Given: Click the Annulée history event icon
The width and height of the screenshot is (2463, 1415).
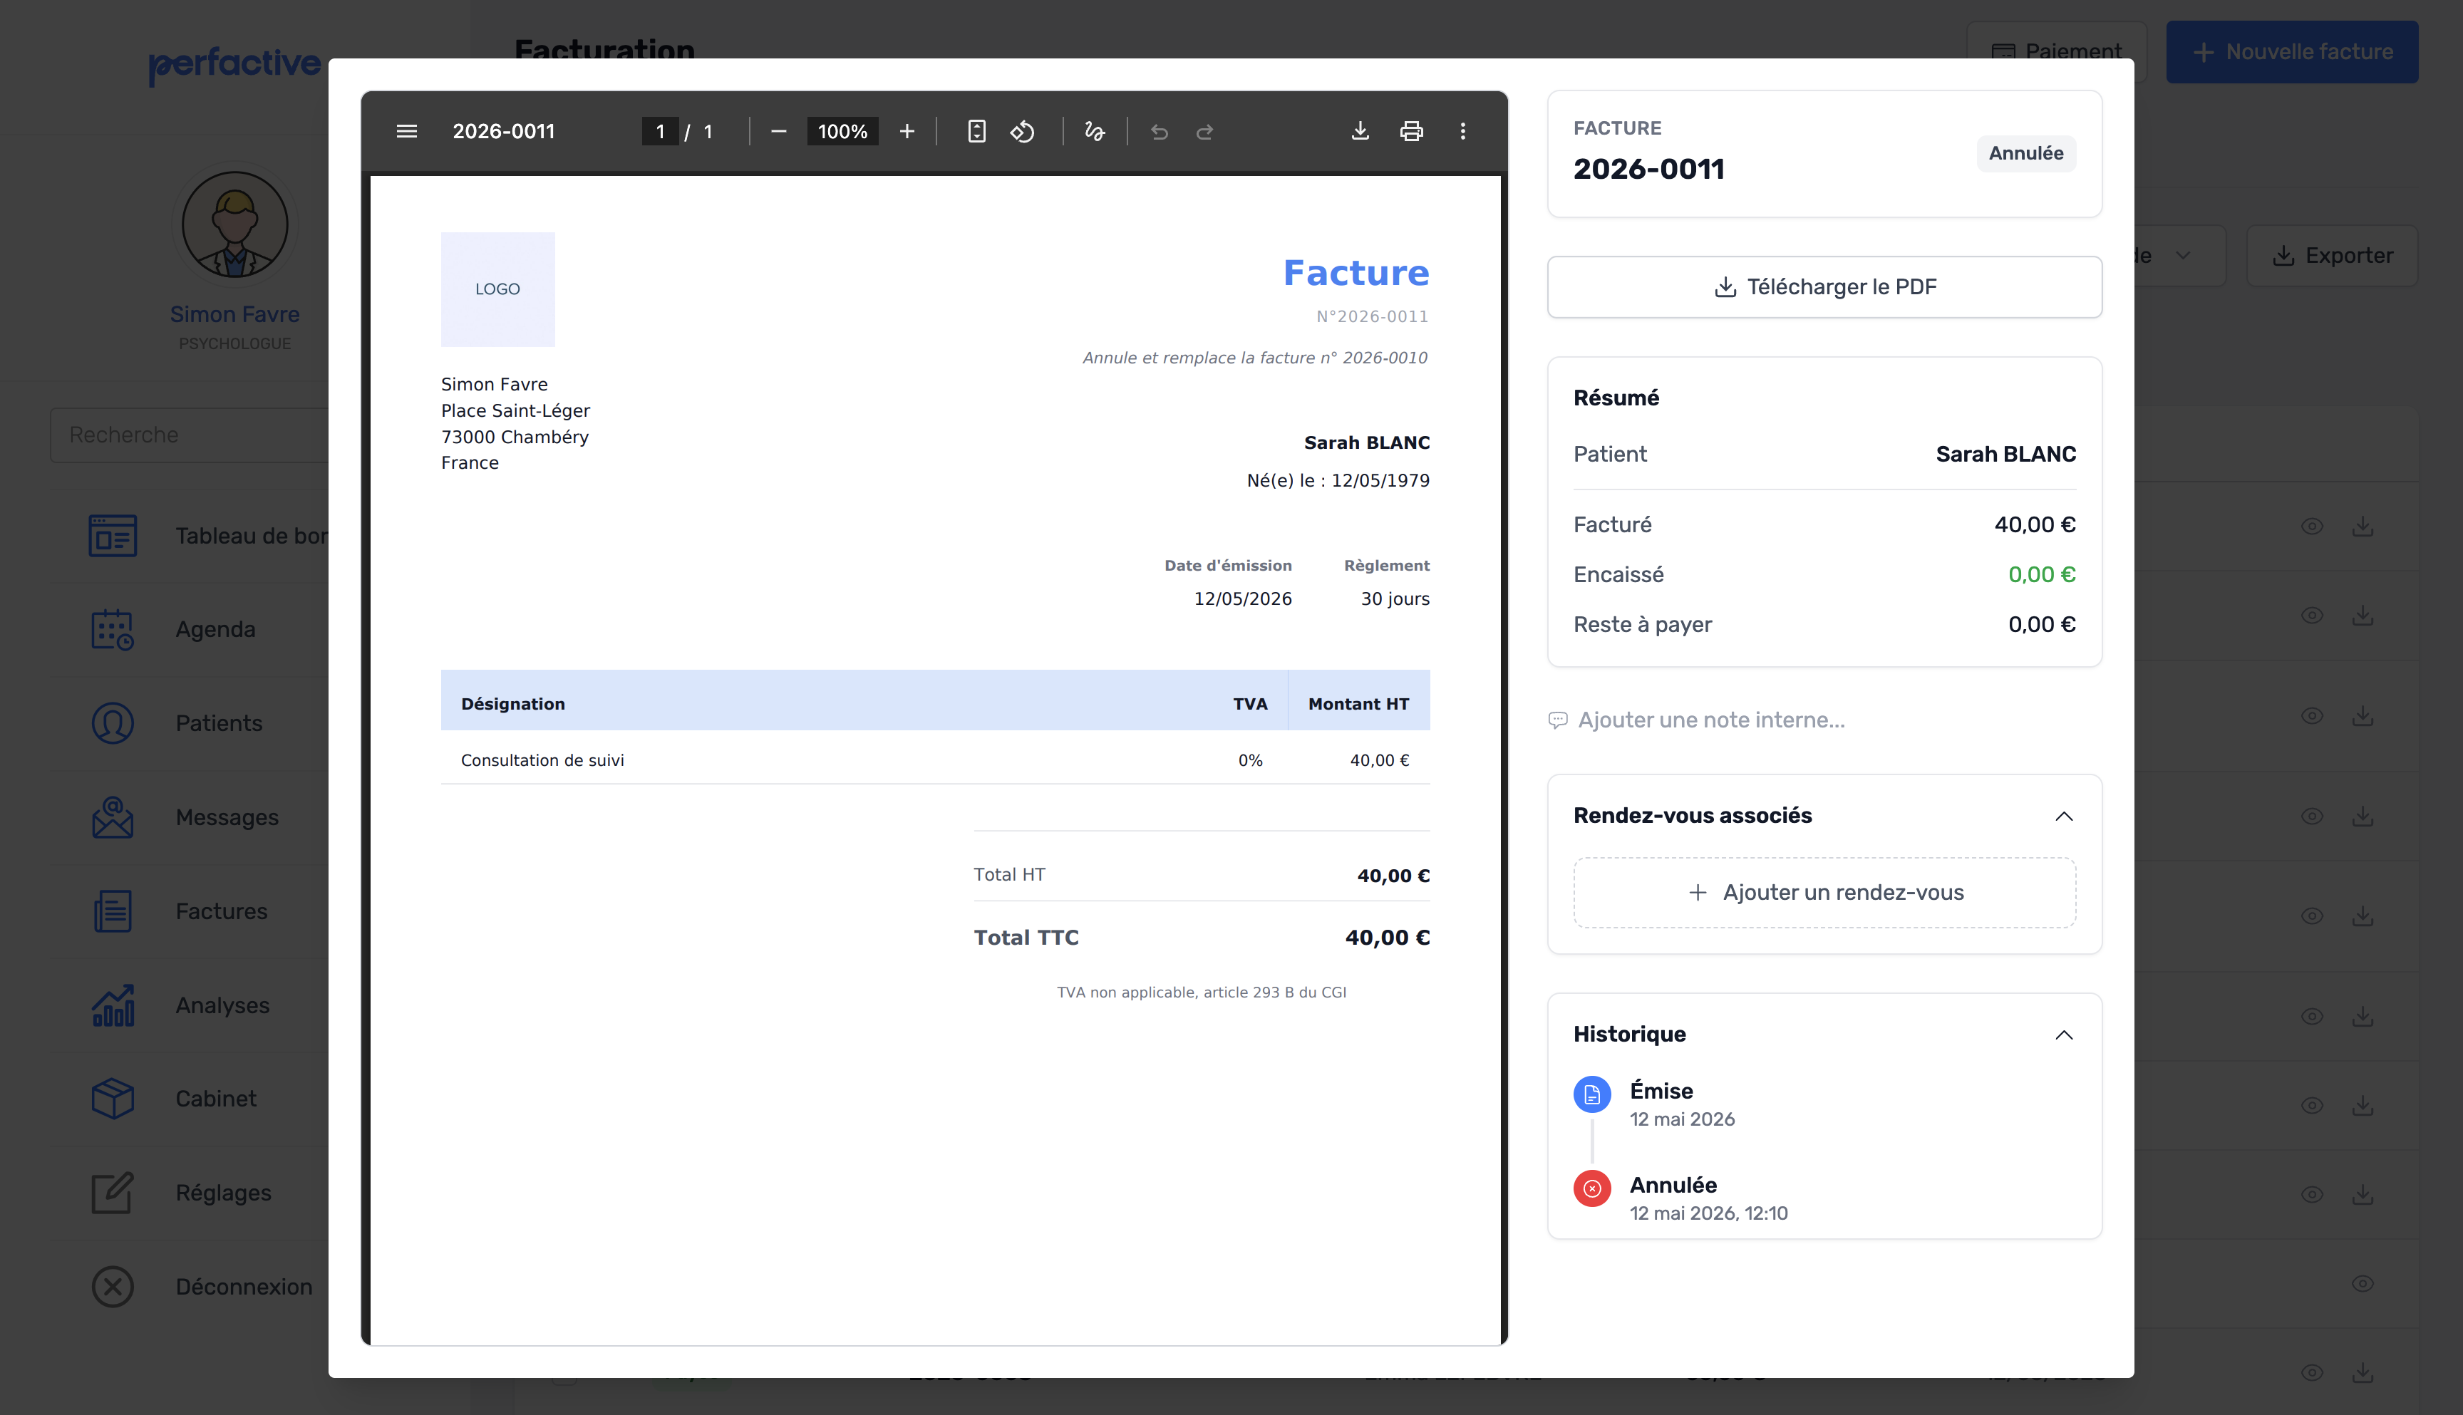Looking at the screenshot, I should 1591,1188.
